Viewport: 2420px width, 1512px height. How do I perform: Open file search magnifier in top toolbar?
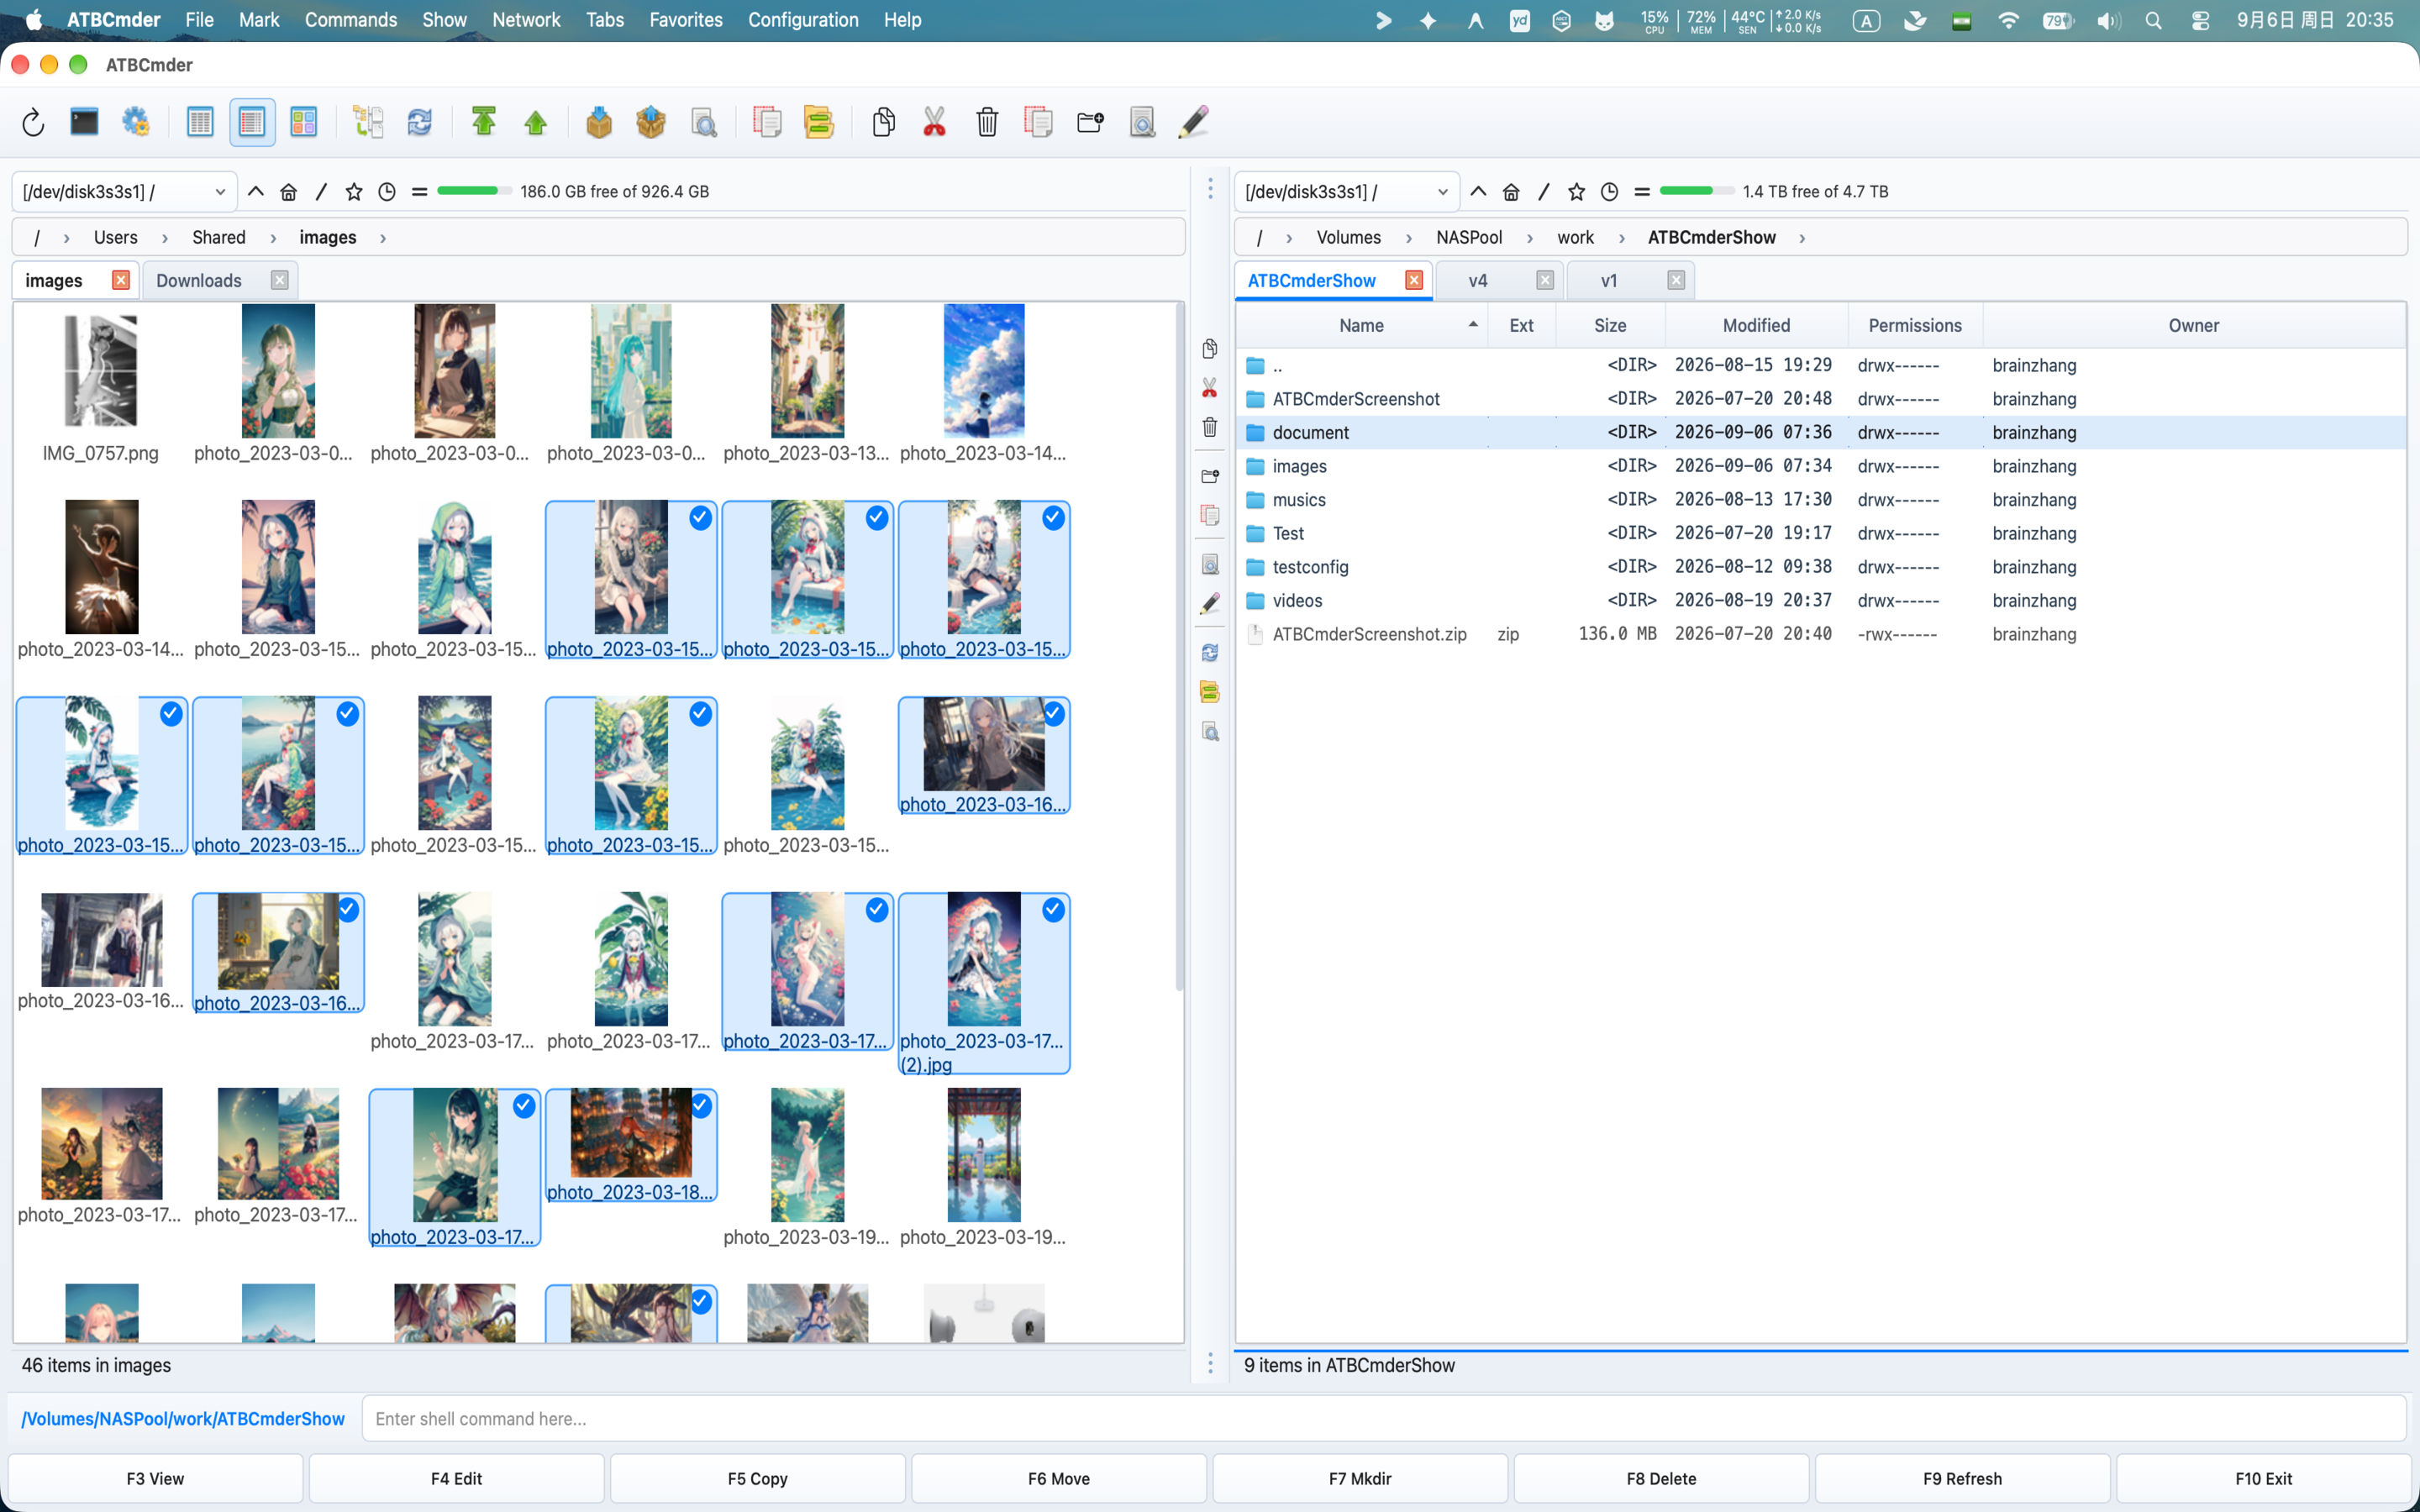point(704,123)
